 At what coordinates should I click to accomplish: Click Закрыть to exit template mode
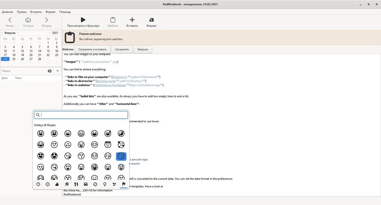(x=142, y=49)
